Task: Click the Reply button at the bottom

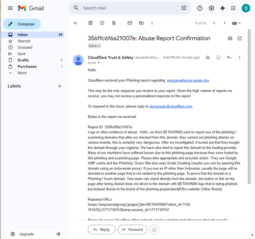Action: tap(101, 230)
